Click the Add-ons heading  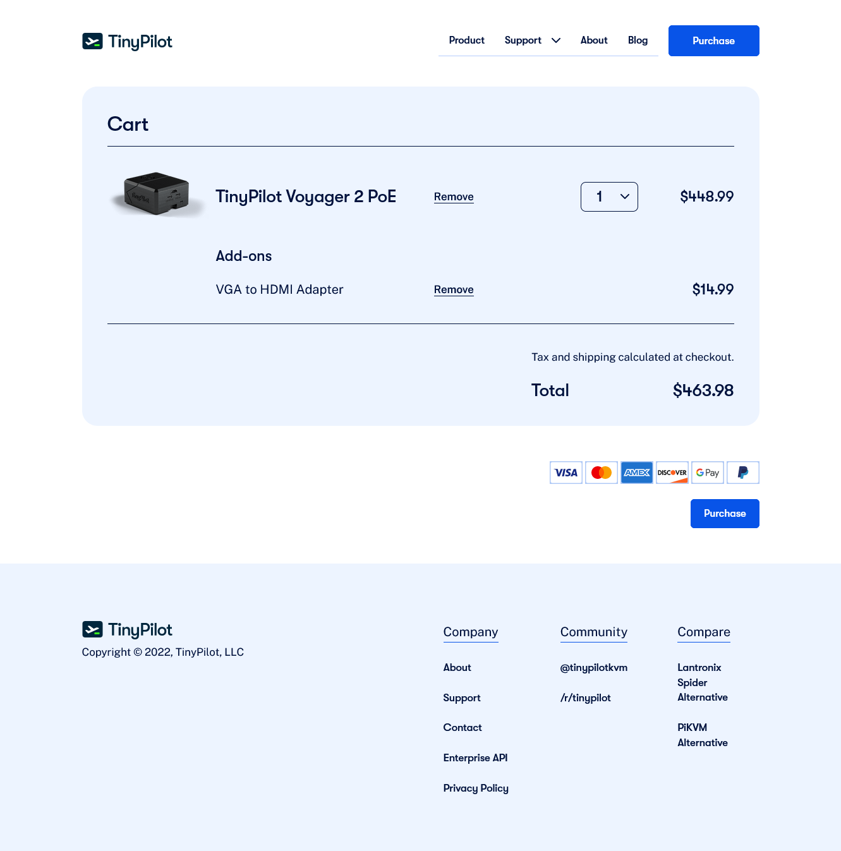[244, 256]
